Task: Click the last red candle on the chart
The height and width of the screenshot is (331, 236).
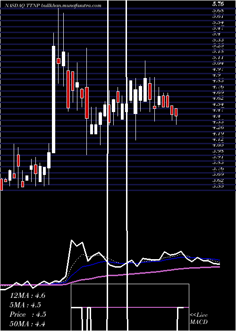Action: click(x=176, y=112)
